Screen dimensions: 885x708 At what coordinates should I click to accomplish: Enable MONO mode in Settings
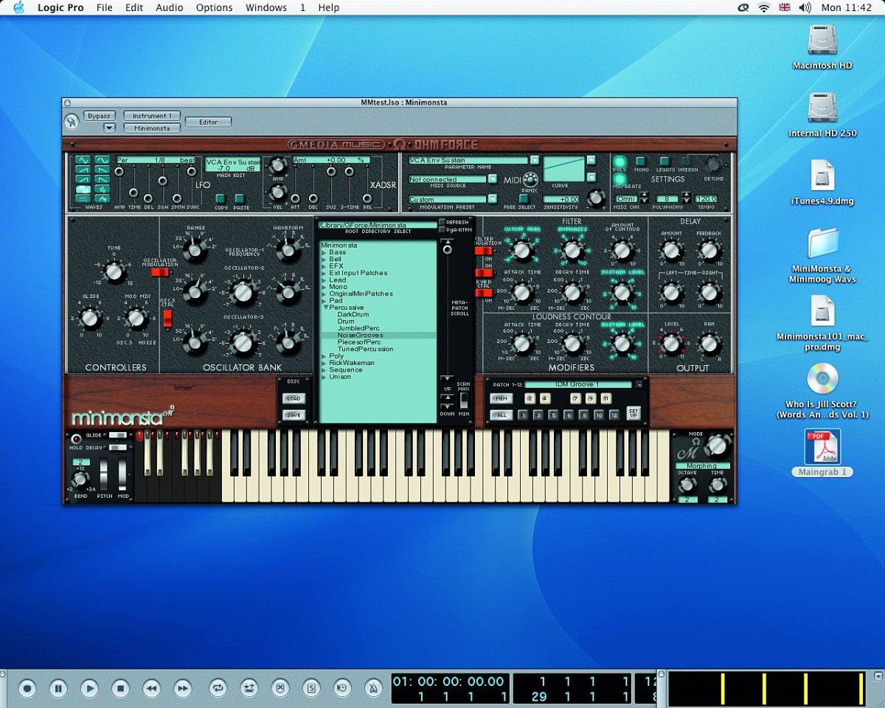pos(640,161)
